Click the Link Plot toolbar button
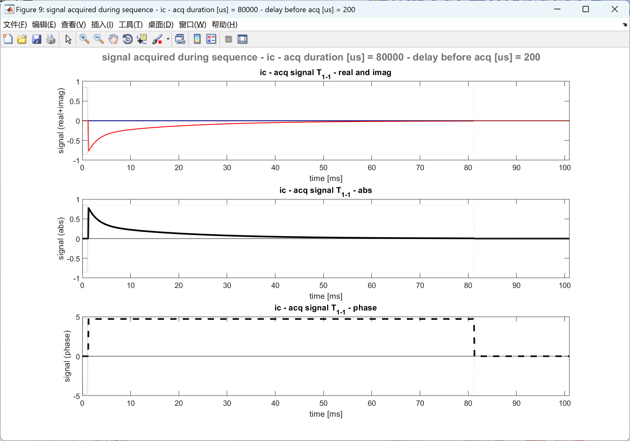The width and height of the screenshot is (630, 441). pyautogui.click(x=180, y=39)
